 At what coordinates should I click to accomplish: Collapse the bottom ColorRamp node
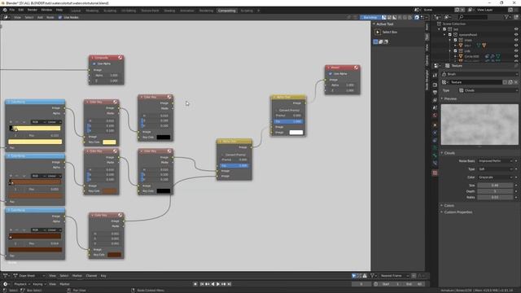[9, 210]
